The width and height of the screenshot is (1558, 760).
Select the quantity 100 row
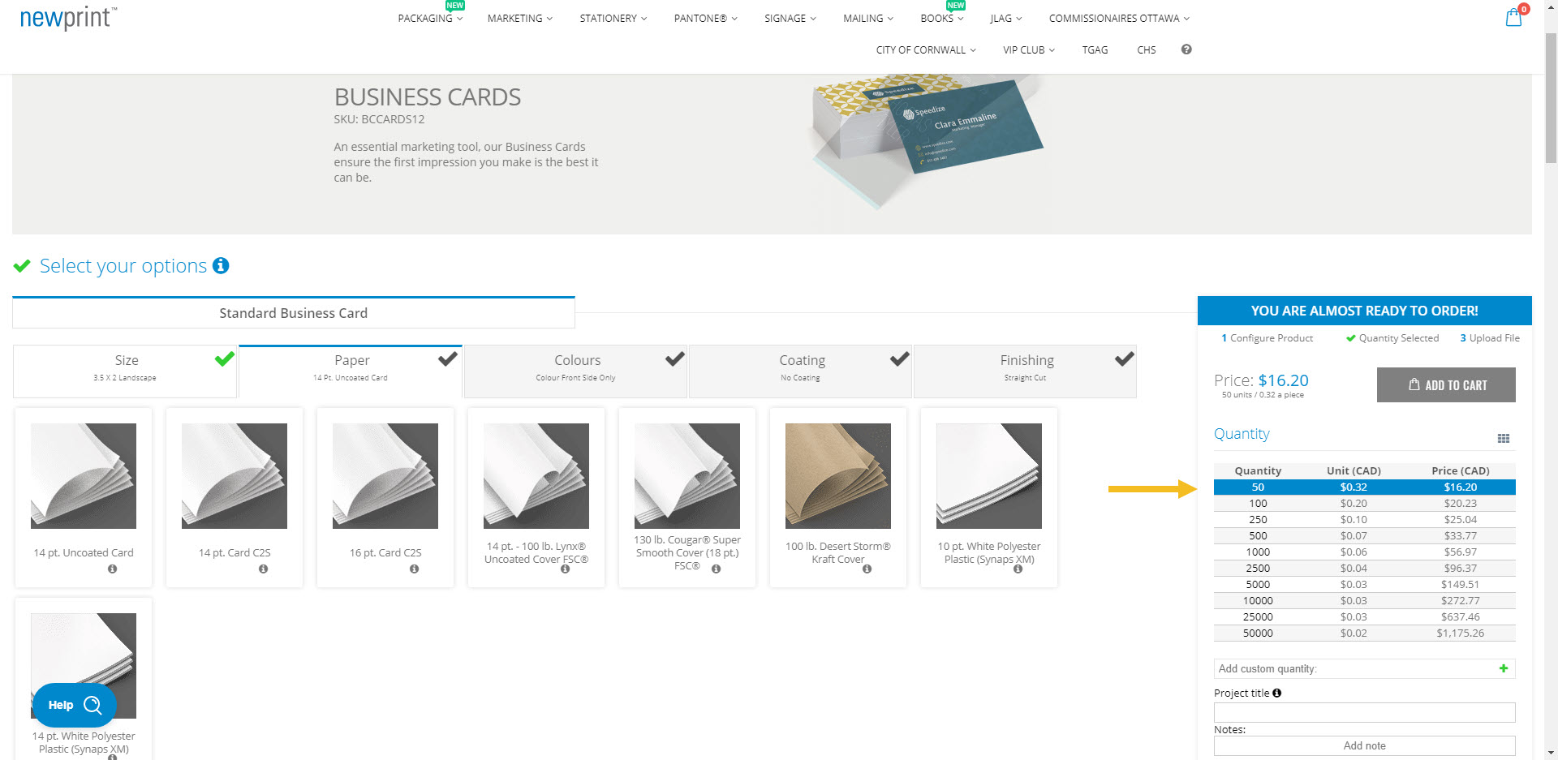tap(1365, 503)
